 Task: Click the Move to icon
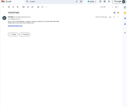pyautogui.click(x=38, y=7)
